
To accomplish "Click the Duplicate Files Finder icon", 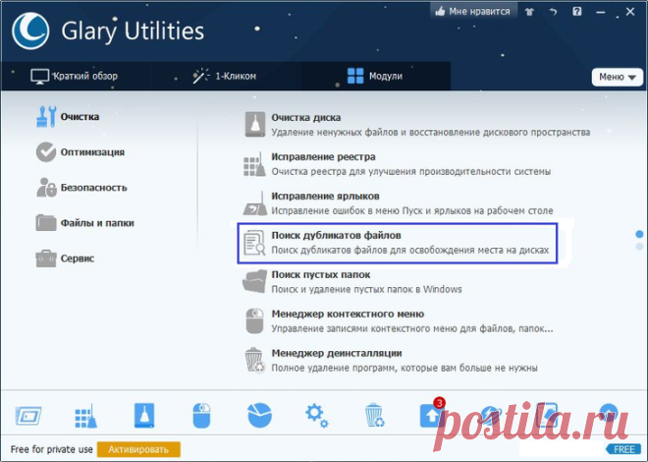I will click(254, 243).
